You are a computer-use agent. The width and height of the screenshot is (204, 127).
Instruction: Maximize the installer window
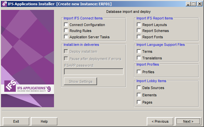pos(193,4)
